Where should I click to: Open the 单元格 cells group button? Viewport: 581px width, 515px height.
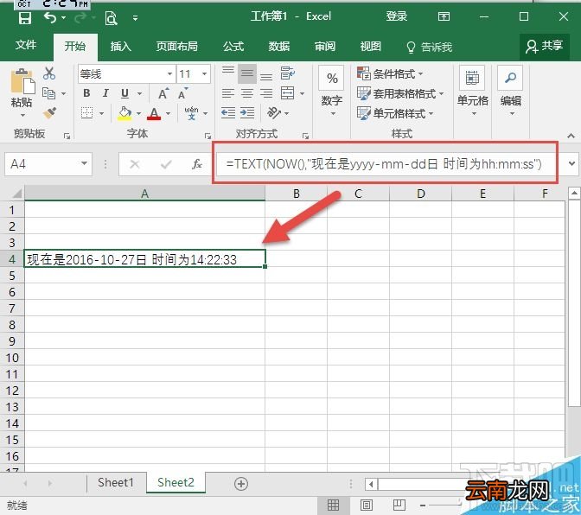click(472, 91)
